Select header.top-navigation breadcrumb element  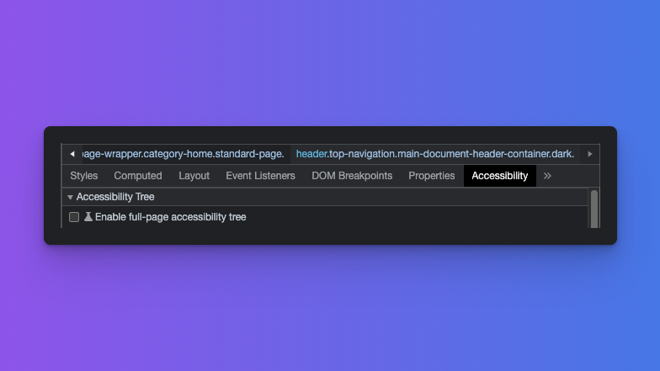[x=434, y=154]
